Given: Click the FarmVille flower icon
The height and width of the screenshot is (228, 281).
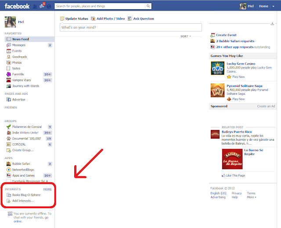Looking at the screenshot, I should [9, 74].
